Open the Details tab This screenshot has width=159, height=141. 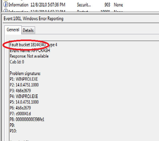tap(28, 30)
